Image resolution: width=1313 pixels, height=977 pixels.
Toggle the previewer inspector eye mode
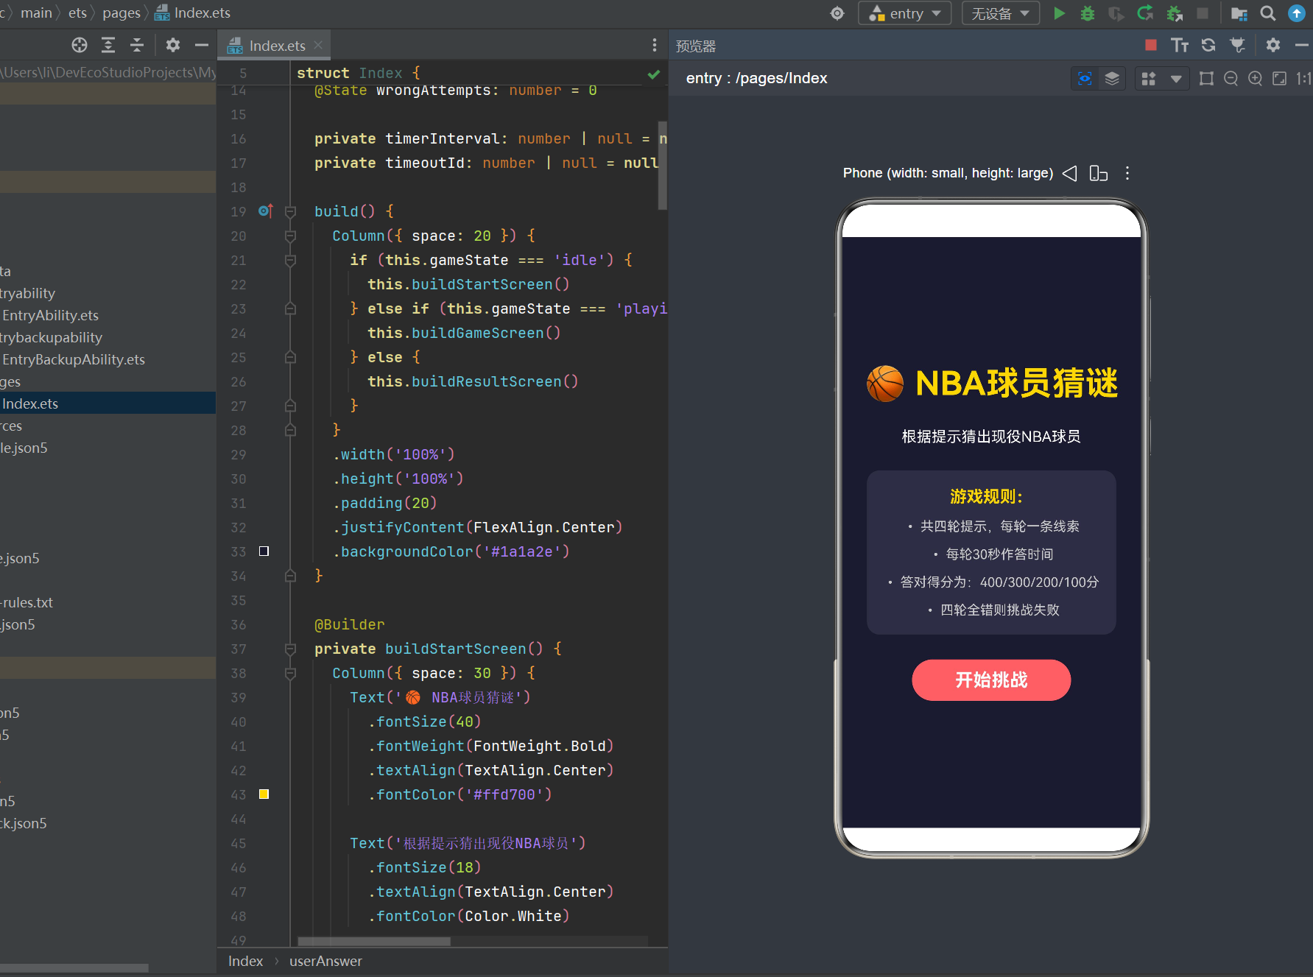pyautogui.click(x=1085, y=79)
